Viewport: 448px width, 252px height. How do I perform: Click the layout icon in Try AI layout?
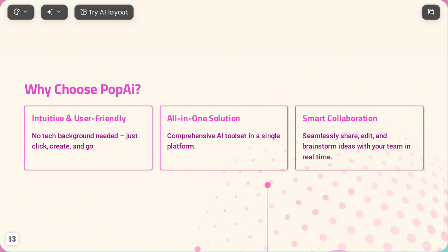tap(84, 12)
